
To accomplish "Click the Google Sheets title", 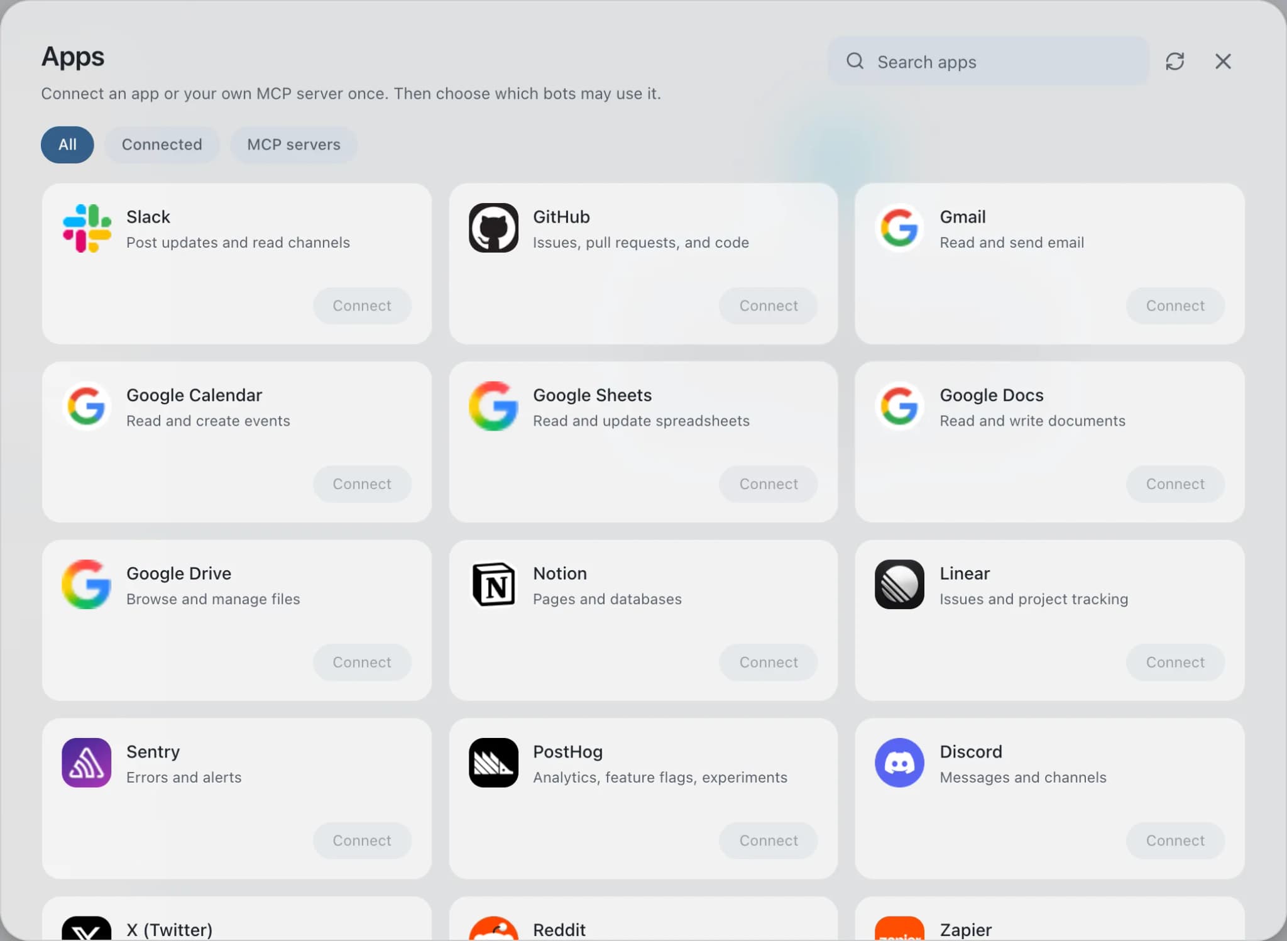I will pos(592,395).
